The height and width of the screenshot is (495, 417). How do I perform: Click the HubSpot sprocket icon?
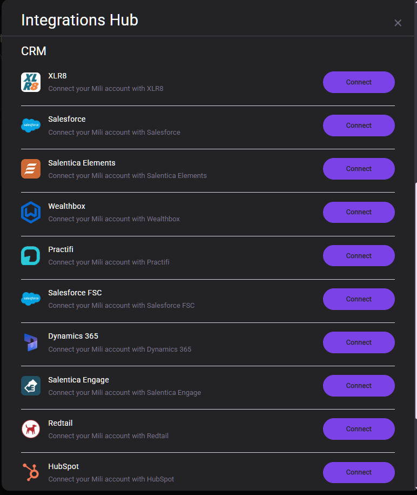31,472
